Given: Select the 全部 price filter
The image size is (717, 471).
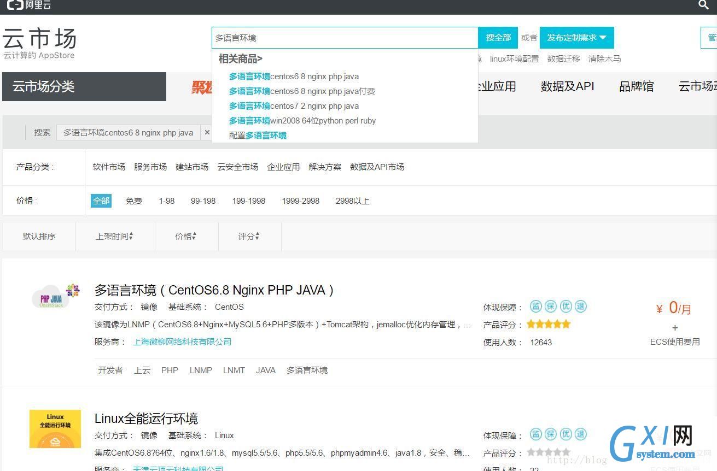Looking at the screenshot, I should coord(101,201).
